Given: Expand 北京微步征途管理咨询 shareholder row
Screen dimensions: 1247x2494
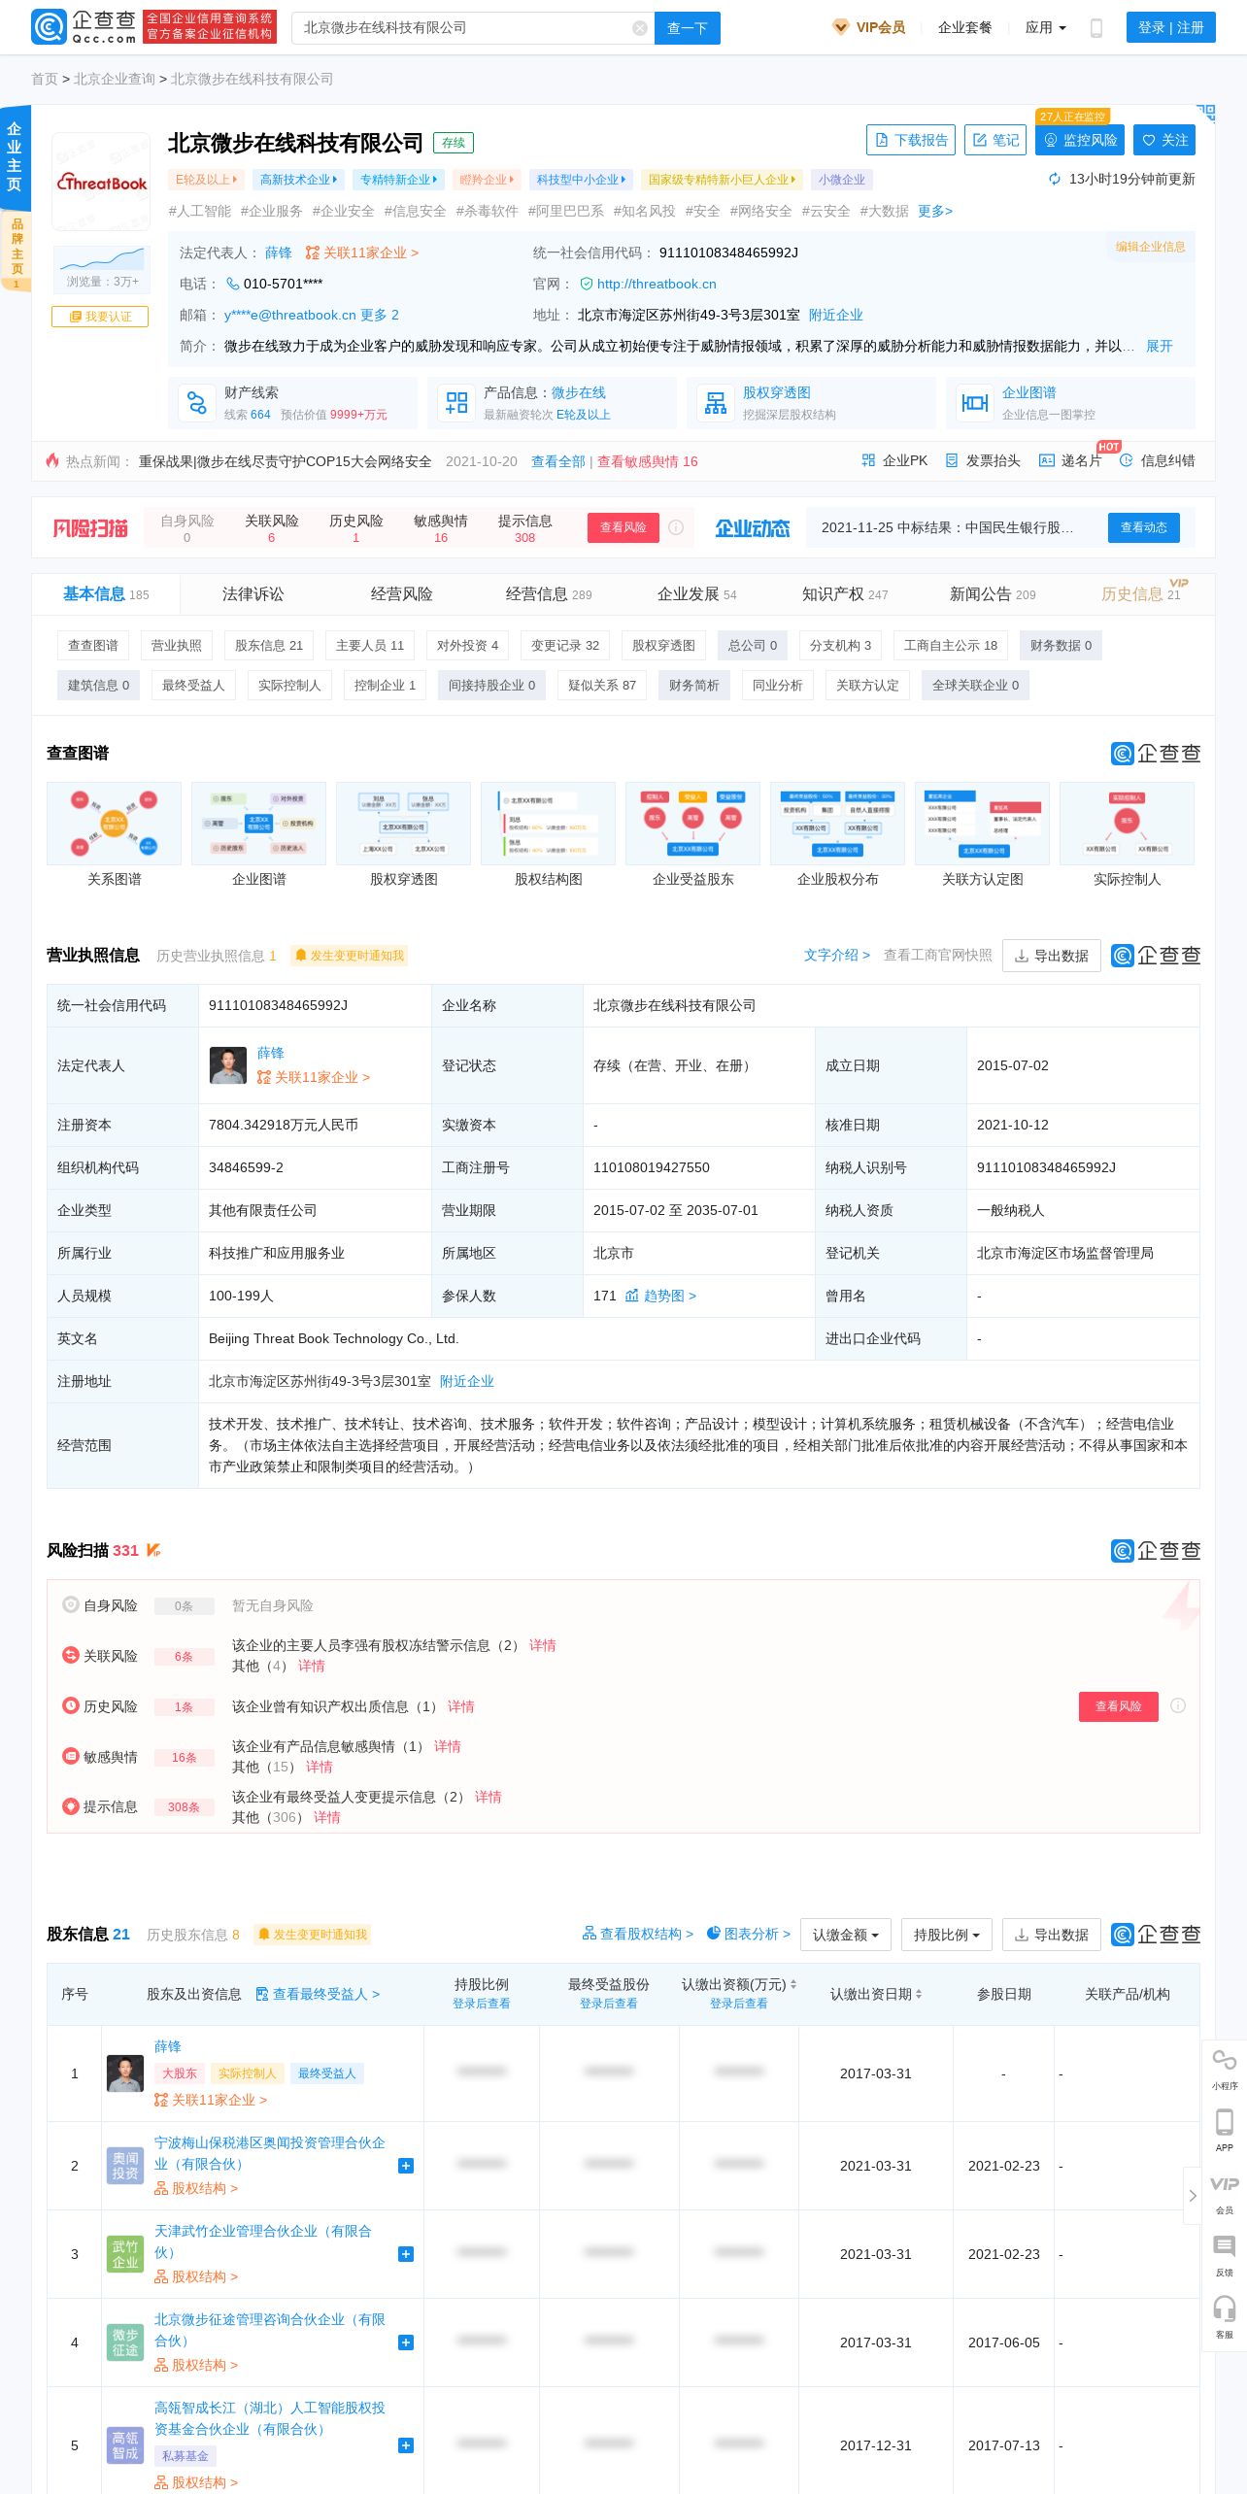Looking at the screenshot, I should coord(406,2342).
